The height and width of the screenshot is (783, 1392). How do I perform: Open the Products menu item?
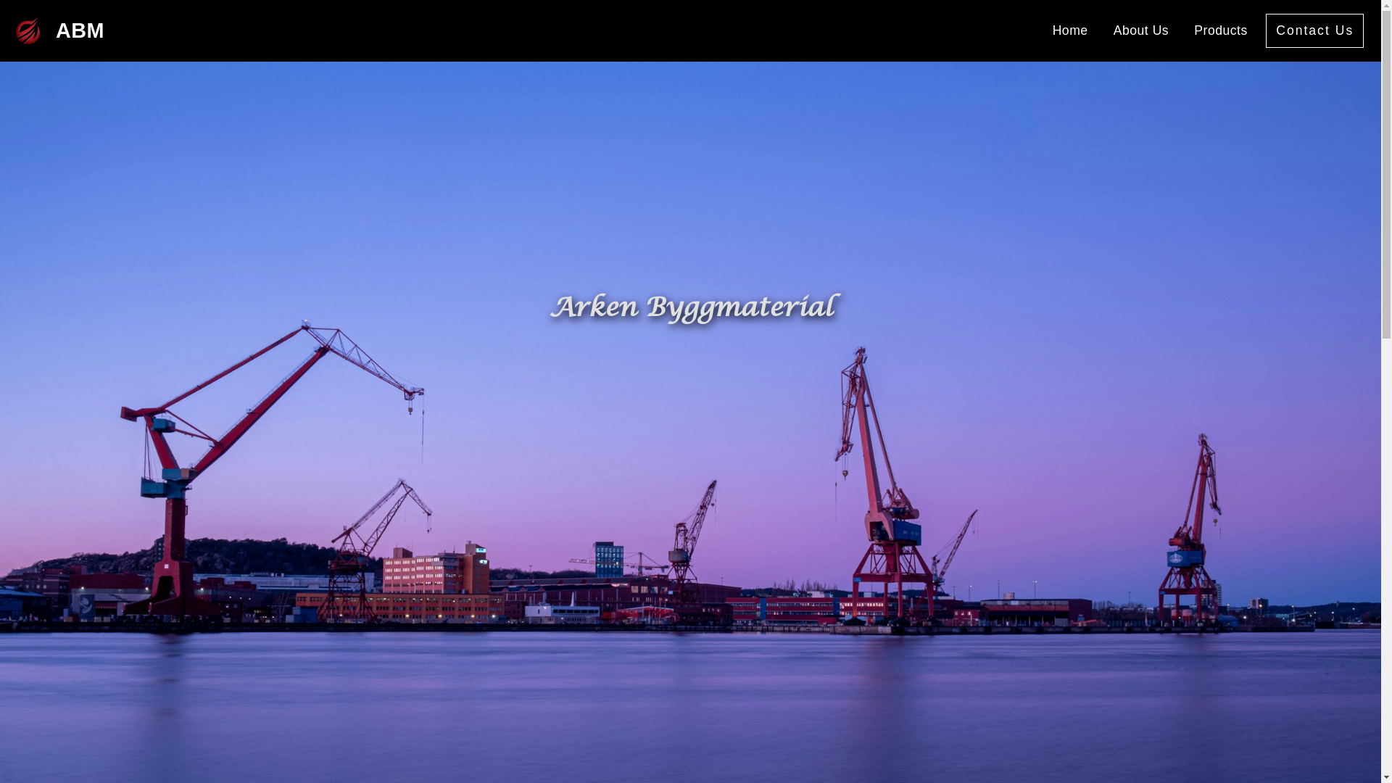1221,30
